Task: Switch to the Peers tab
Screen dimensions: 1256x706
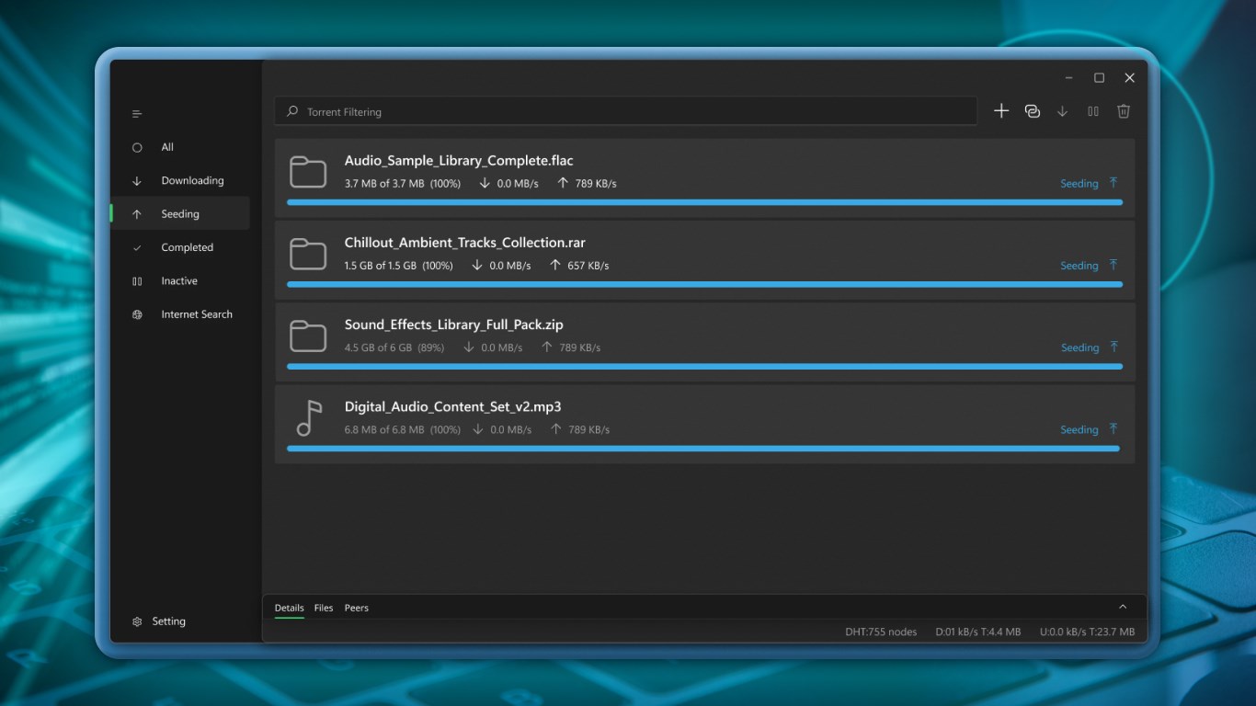Action: [x=357, y=608]
